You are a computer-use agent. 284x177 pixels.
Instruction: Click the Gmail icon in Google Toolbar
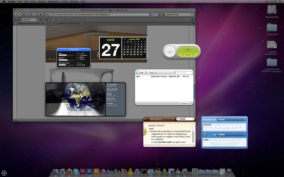point(54,20)
